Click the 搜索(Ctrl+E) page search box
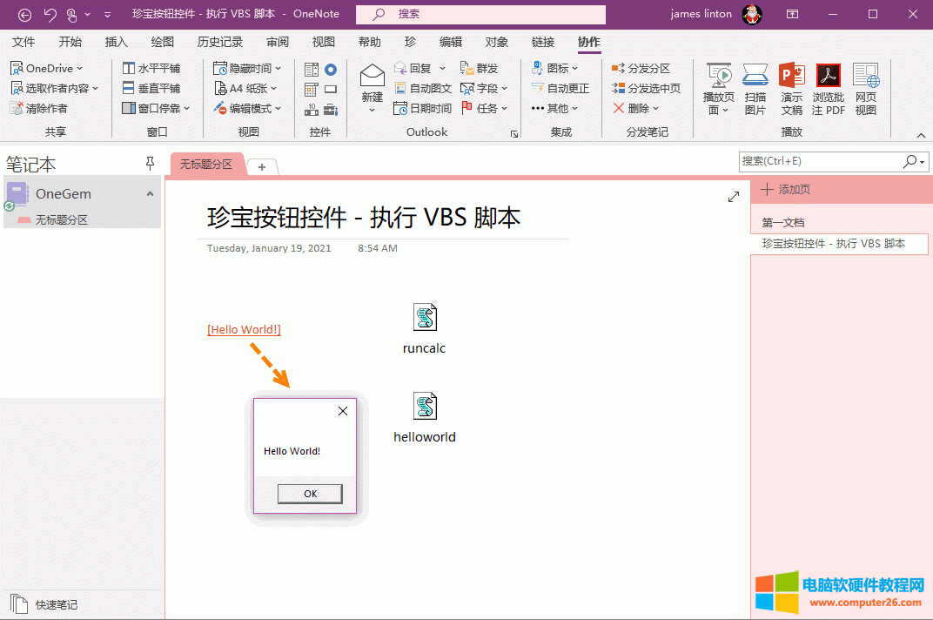This screenshot has height=620, width=933. pyautogui.click(x=820, y=161)
